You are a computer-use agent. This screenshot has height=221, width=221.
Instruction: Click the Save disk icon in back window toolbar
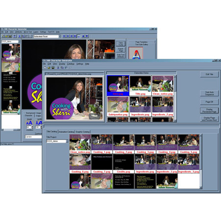tap(10, 36)
